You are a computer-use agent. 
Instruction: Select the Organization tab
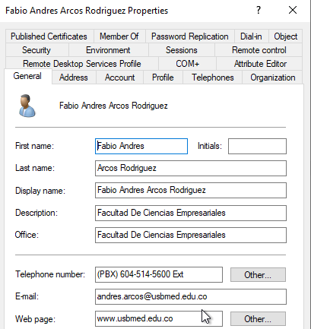coord(273,78)
